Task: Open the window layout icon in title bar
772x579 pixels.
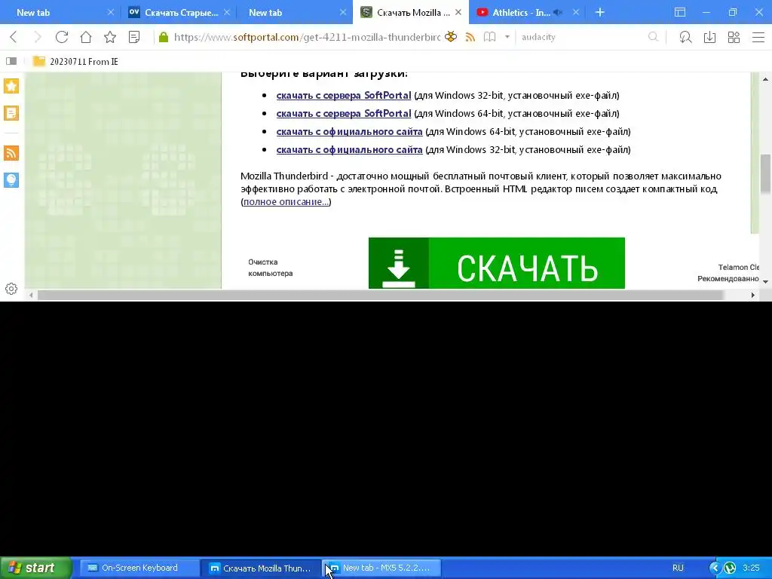Action: coord(680,12)
